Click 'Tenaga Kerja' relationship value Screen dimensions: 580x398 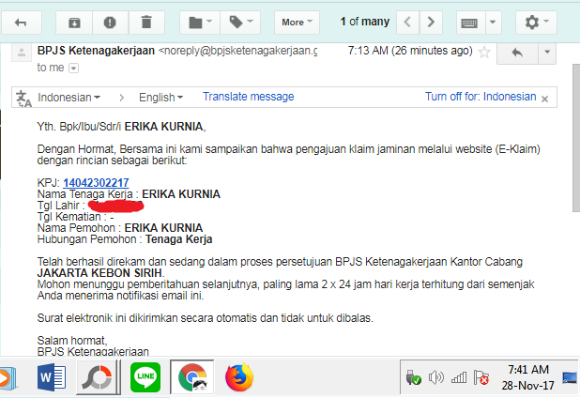pyautogui.click(x=178, y=239)
